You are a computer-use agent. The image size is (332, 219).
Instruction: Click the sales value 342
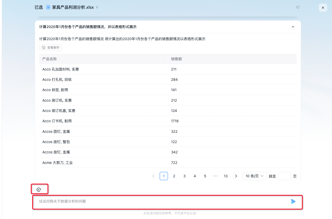(174, 152)
